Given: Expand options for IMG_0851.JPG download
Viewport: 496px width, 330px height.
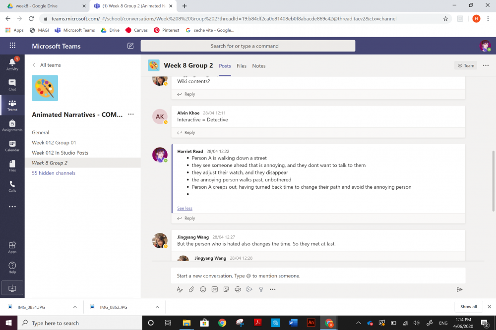Looking at the screenshot, I should click(75, 307).
